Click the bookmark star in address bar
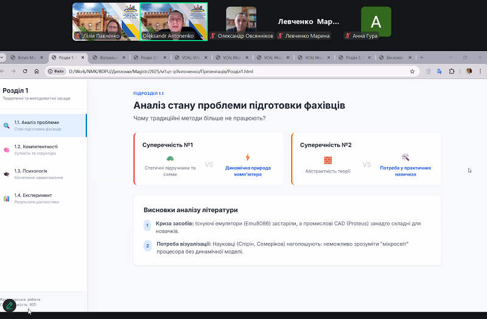487x319 pixels. tap(412, 71)
